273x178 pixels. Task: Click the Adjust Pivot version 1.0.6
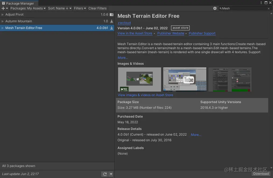104,14
